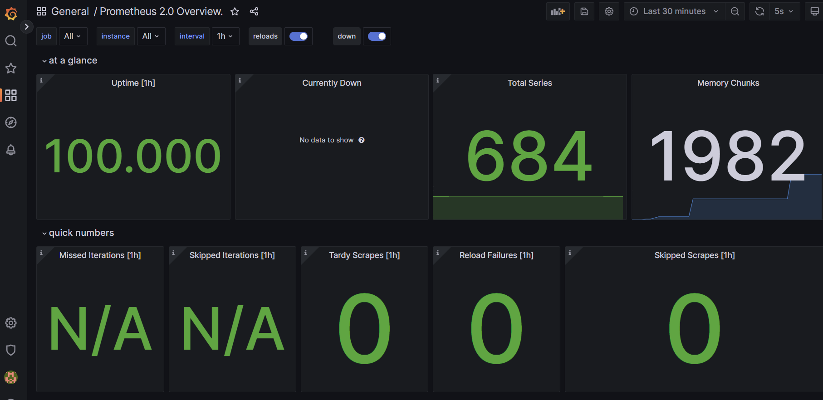The width and height of the screenshot is (823, 400).
Task: Open the interval 1h dropdown
Action: [225, 36]
